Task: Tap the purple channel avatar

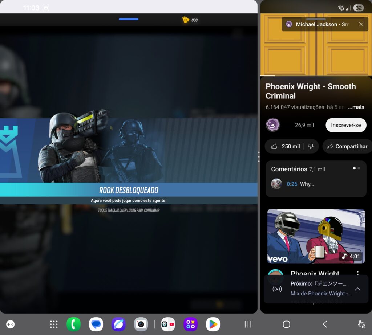Action: [x=273, y=125]
